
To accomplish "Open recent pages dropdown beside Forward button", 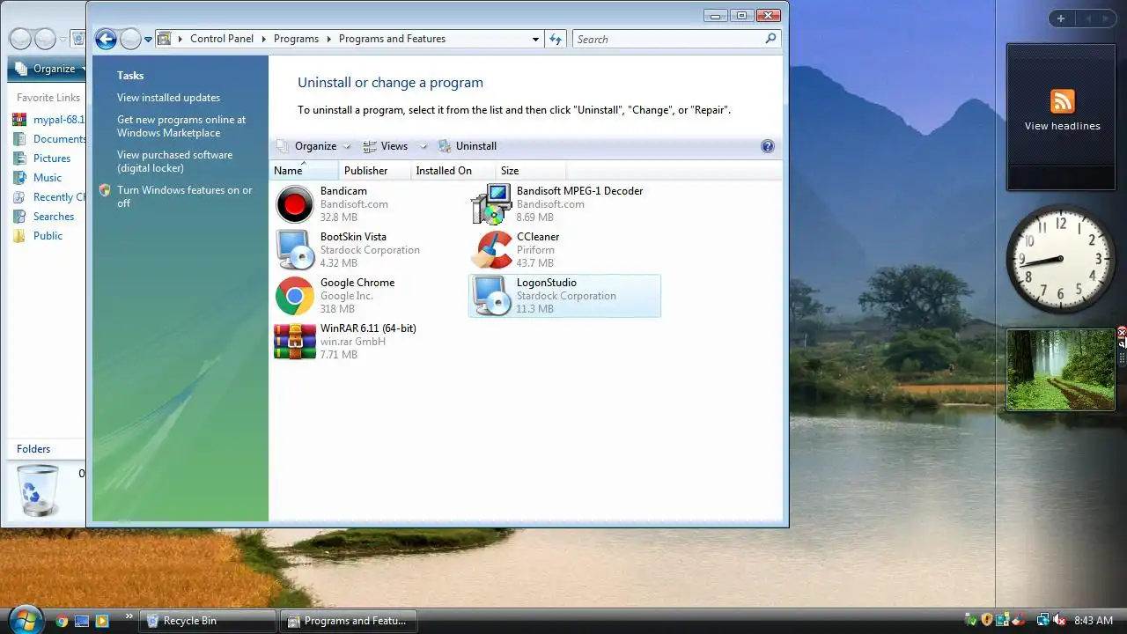I will 148,39.
